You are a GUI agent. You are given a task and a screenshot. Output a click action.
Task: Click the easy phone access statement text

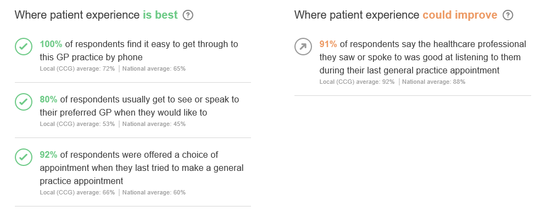139,51
